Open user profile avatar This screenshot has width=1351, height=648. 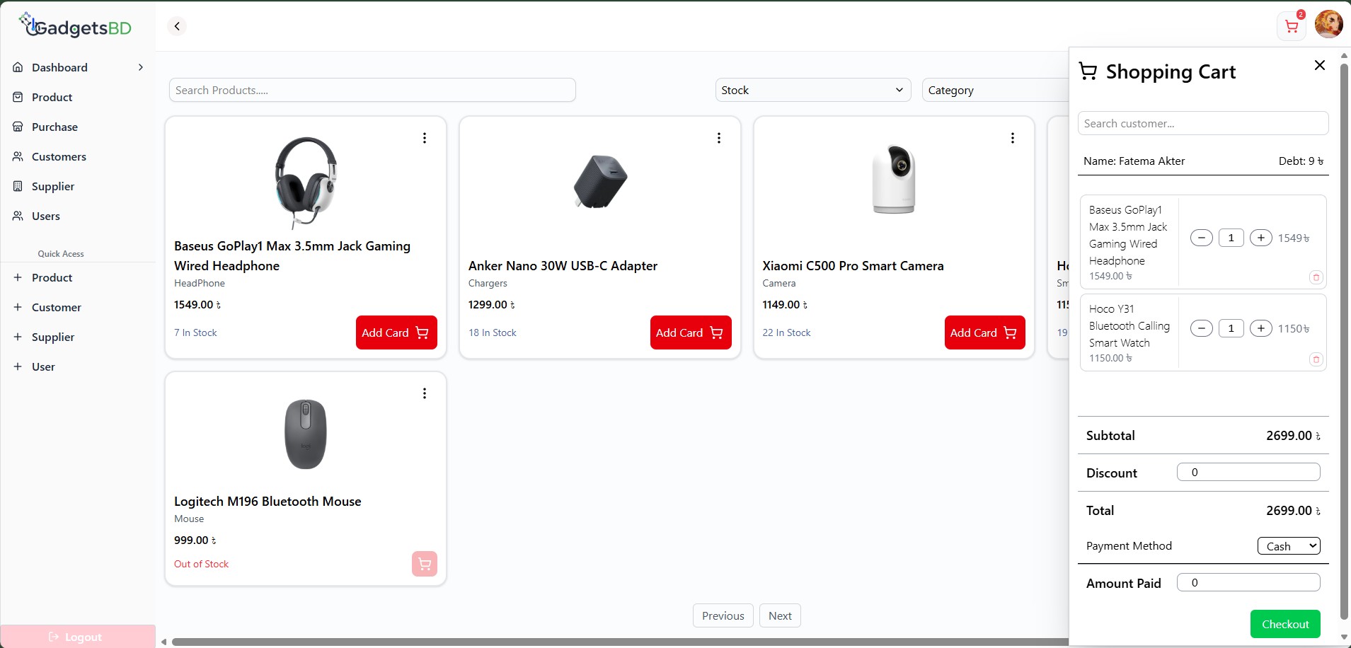point(1328,24)
